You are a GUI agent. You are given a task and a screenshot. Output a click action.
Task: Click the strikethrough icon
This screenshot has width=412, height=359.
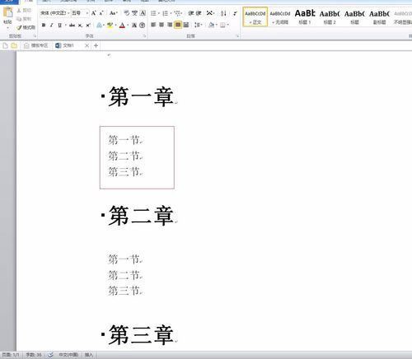point(72,26)
